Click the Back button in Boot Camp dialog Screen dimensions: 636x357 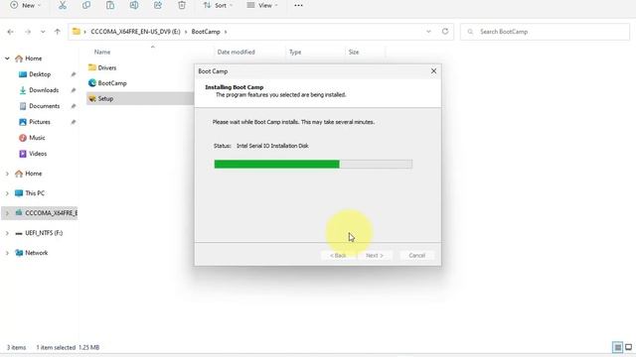pos(338,256)
